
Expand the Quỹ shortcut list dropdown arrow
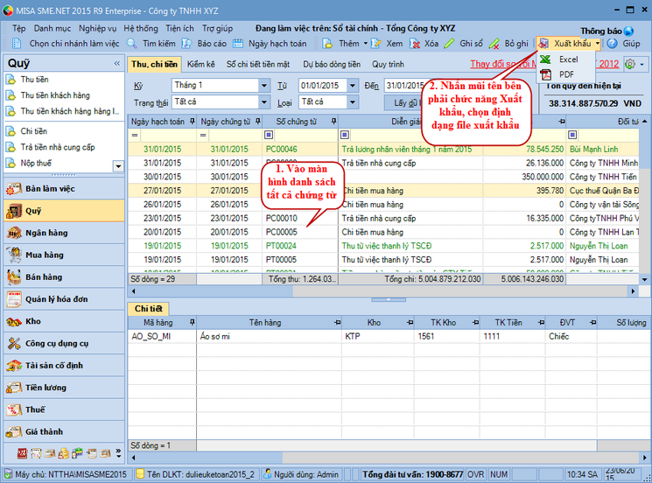[x=118, y=166]
